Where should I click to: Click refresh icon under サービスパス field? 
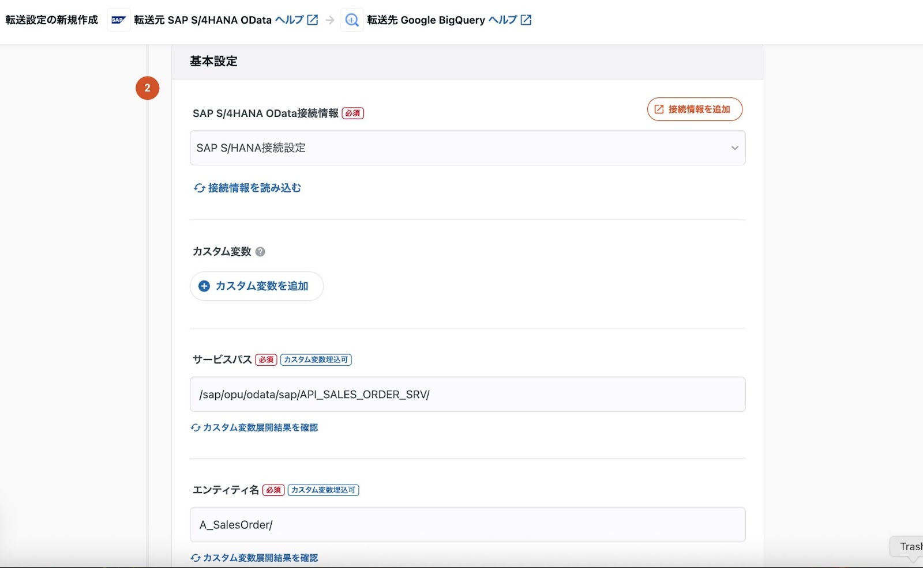tap(196, 427)
